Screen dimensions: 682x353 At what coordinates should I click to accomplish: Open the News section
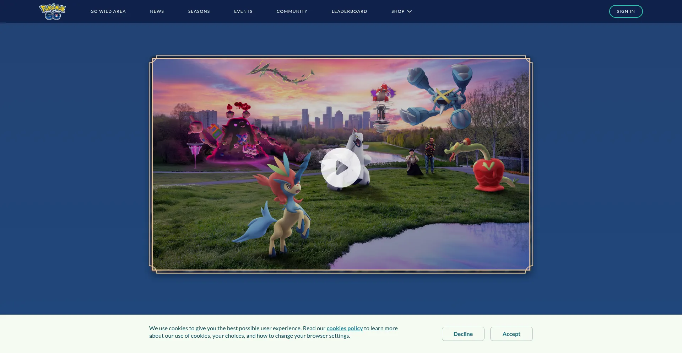pos(157,11)
